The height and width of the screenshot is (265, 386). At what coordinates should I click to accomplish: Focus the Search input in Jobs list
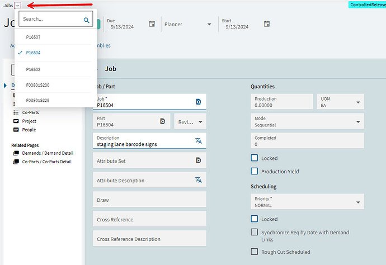tap(55, 18)
